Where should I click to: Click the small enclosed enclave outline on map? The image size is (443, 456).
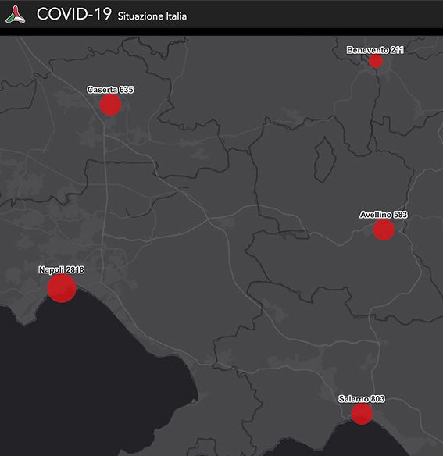pos(325,159)
